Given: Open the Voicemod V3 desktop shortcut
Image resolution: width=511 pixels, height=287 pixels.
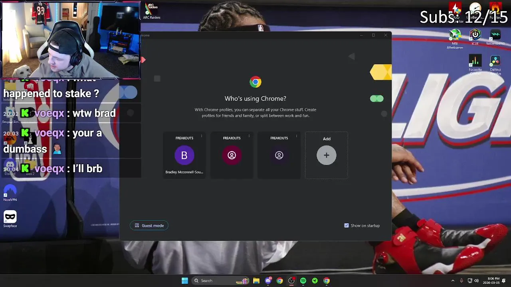Looking at the screenshot, I should pos(495,37).
